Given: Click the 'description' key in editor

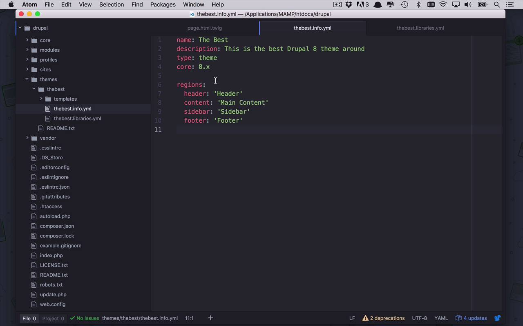Looking at the screenshot, I should [x=197, y=49].
